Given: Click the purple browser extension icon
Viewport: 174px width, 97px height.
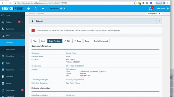Looking at the screenshot, I should coord(151,3).
